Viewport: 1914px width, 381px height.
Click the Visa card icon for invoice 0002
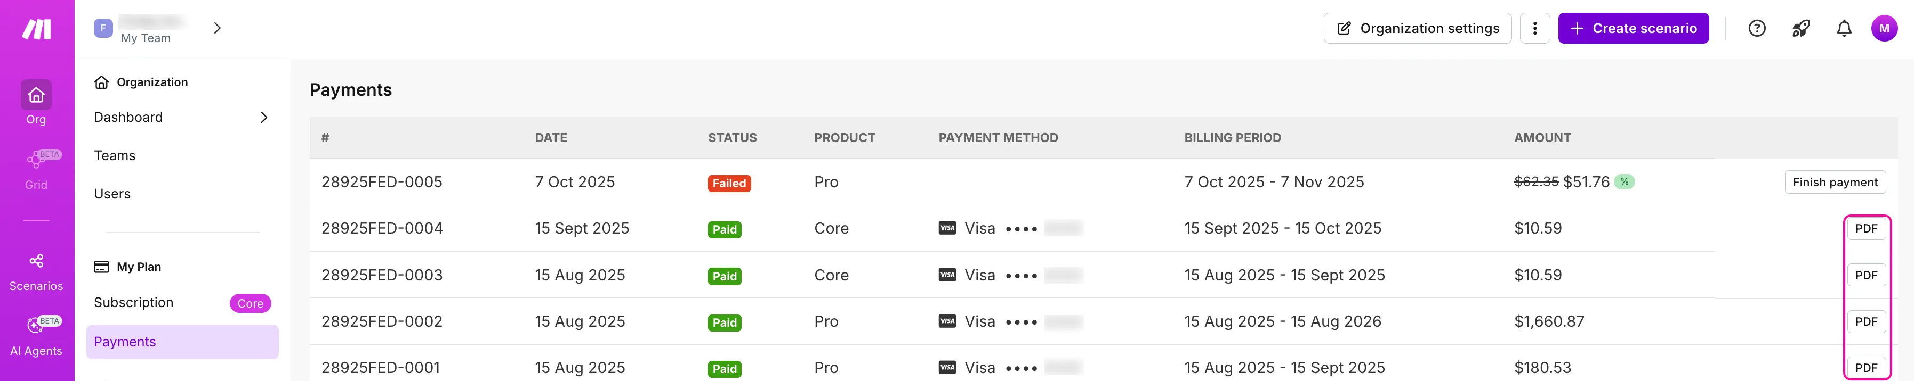tap(946, 321)
